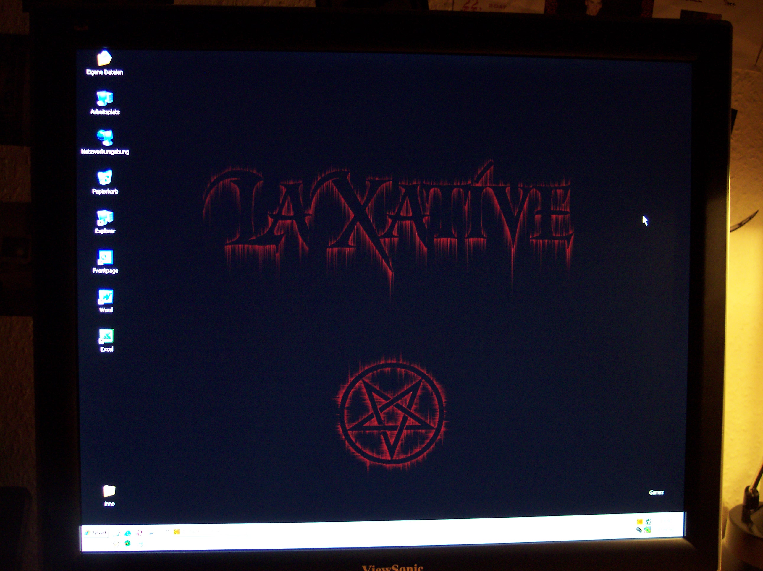Screen dimensions: 763x571
Task: Open the inno folder on desktop
Action: tap(109, 491)
